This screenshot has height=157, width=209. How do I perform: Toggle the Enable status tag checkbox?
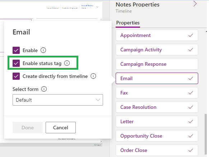[x=16, y=63]
